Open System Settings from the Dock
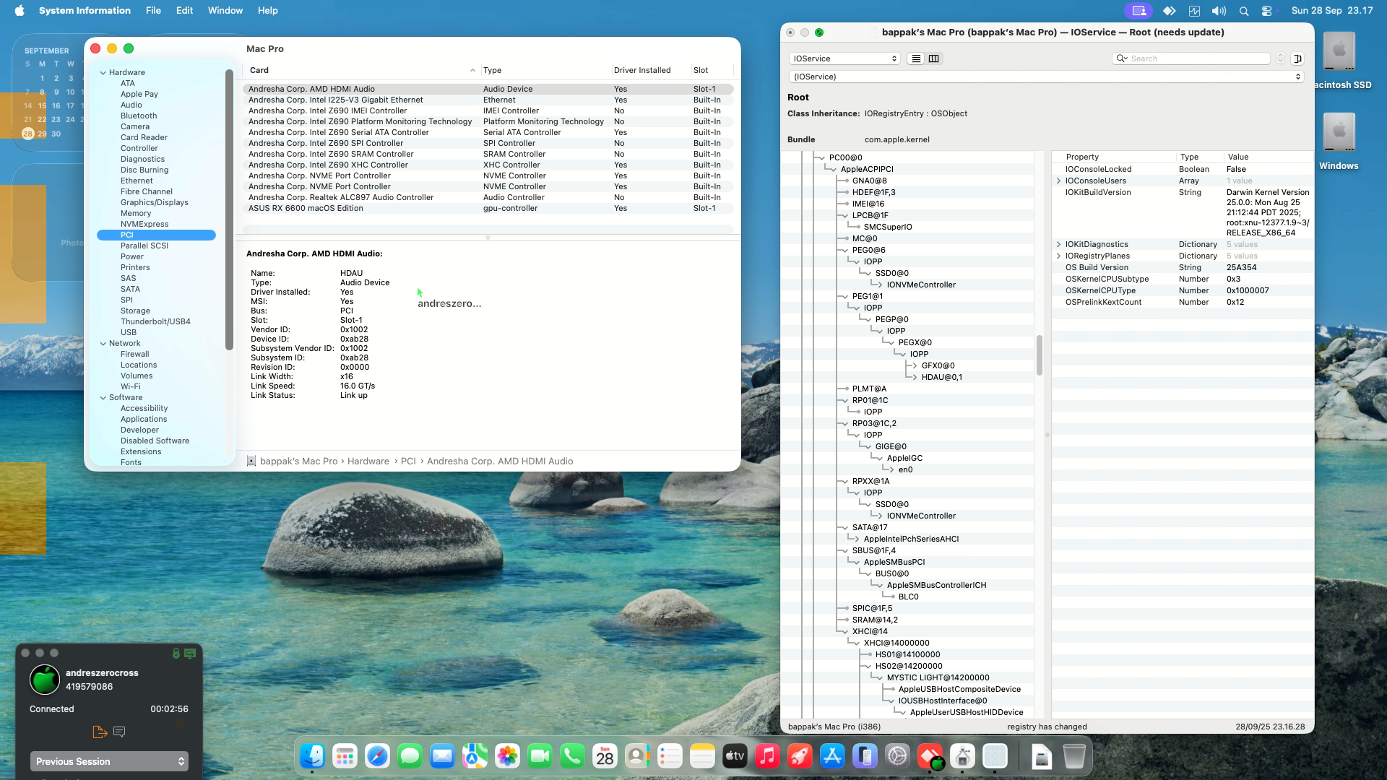The image size is (1387, 780). tap(897, 756)
